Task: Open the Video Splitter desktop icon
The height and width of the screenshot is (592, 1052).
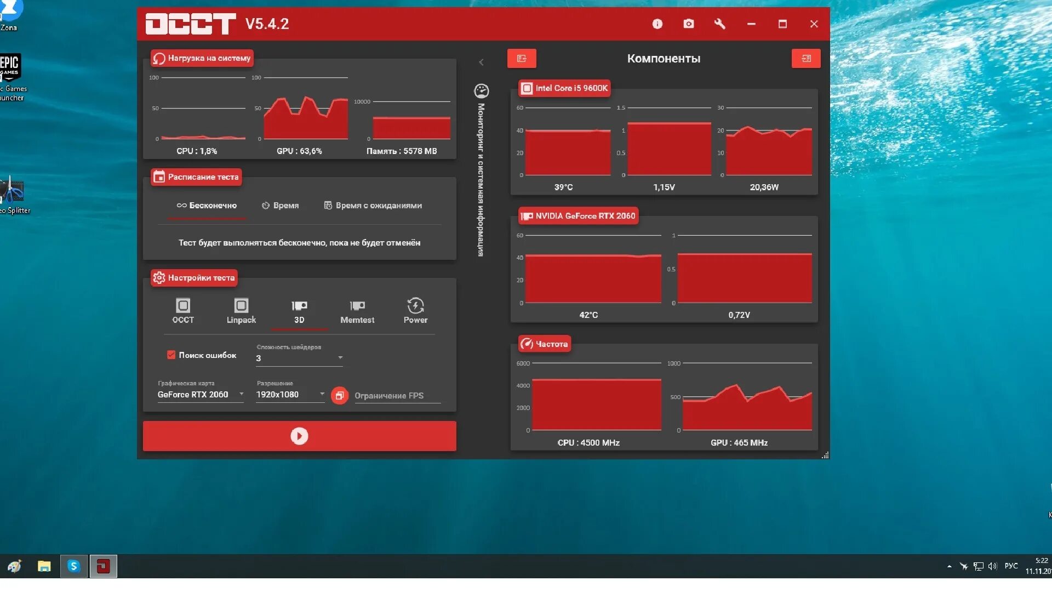Action: [x=12, y=195]
